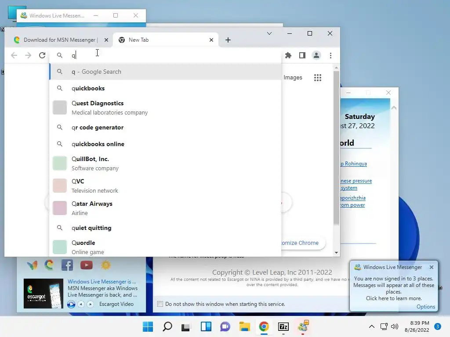Viewport: 450px width, 337px height.
Task: Click the Chrome scrollbar down arrow
Action: (x=336, y=253)
